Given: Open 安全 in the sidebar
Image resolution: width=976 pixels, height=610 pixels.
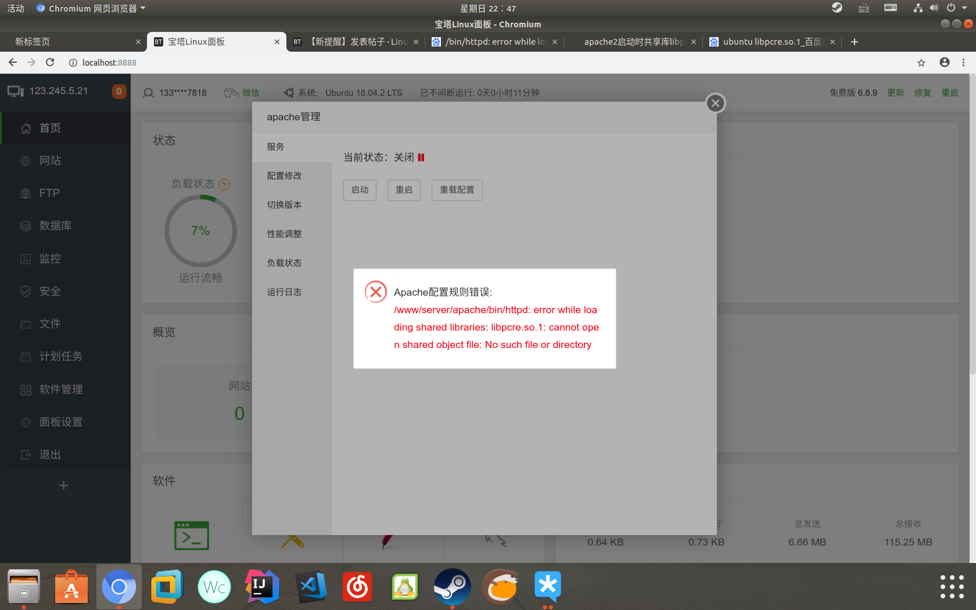Looking at the screenshot, I should tap(65, 291).
